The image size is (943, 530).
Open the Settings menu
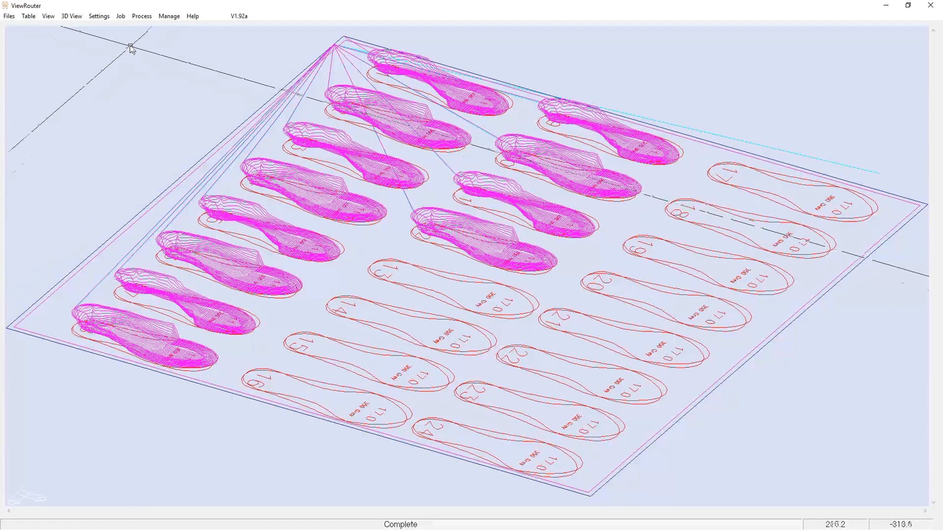point(99,16)
